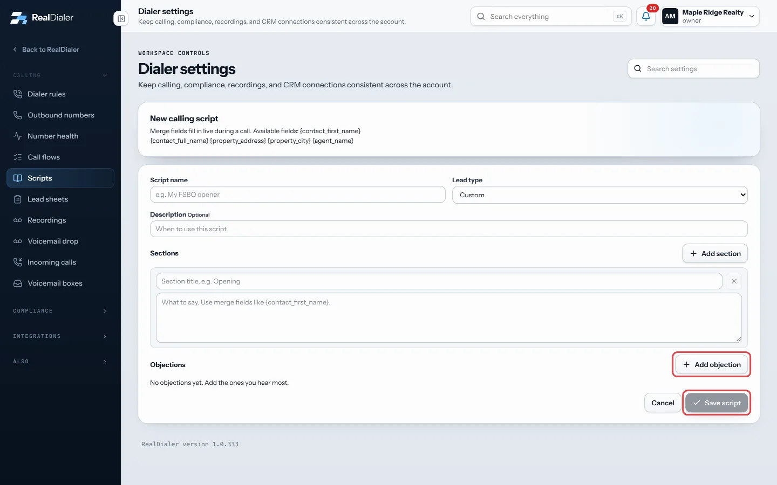Click the RealDialer logo icon
Viewport: 777px width, 485px height.
[x=18, y=18]
